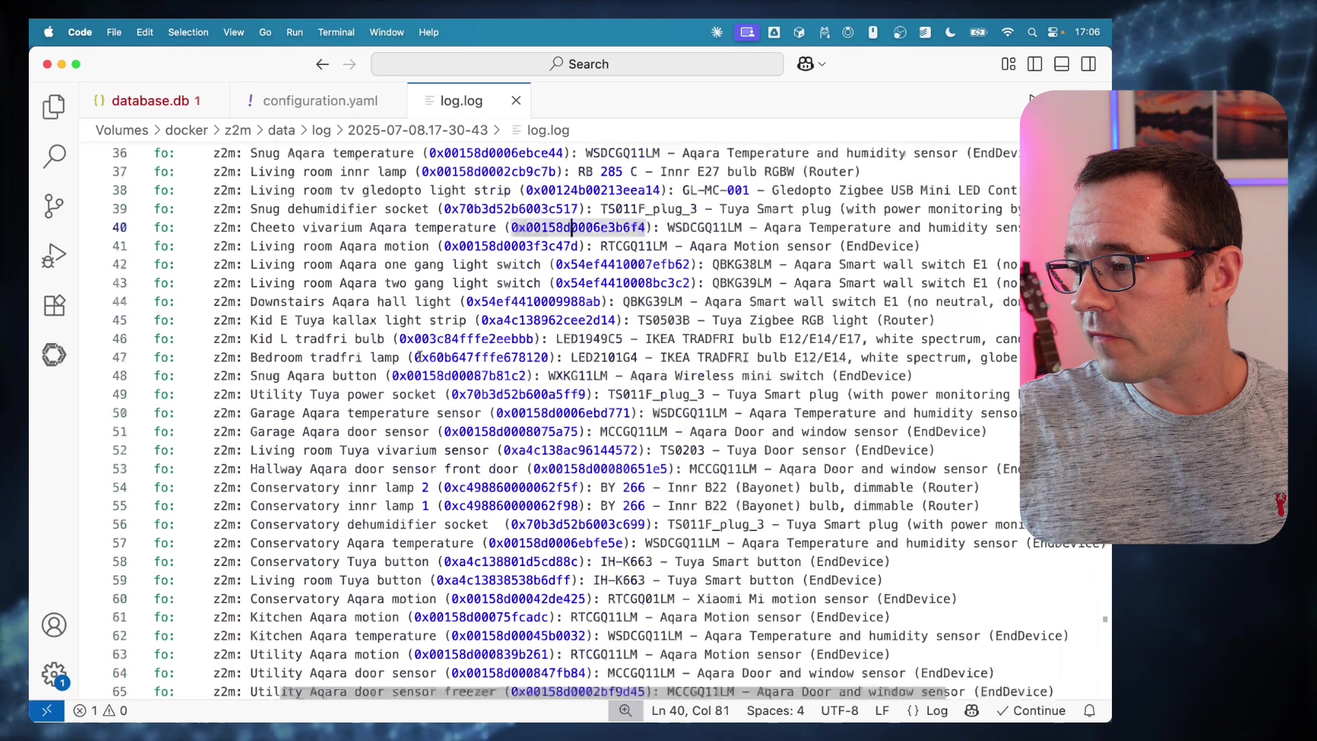Open the Extensions view

click(54, 305)
